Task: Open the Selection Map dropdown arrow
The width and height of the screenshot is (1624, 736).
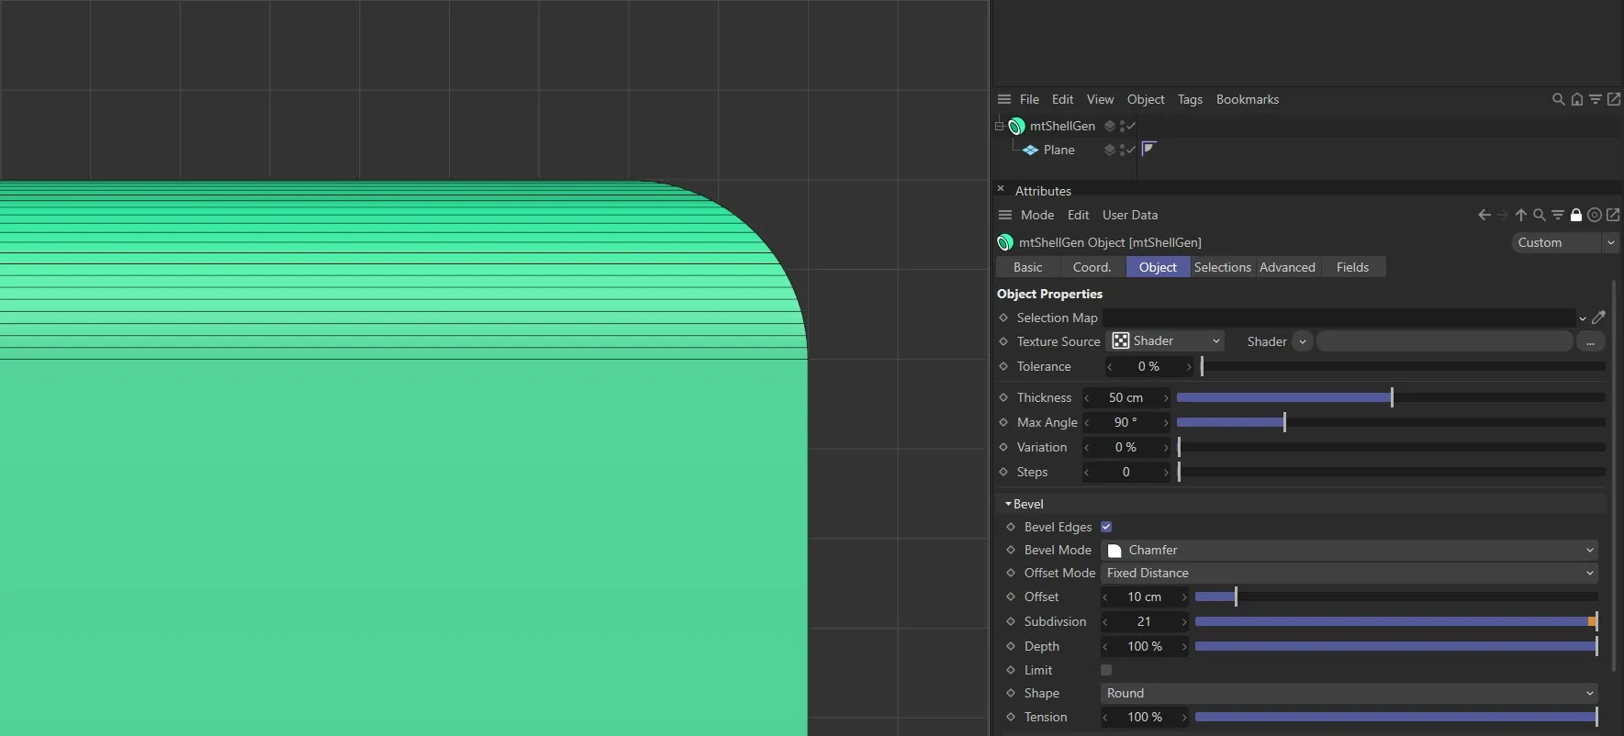Action: (1583, 318)
